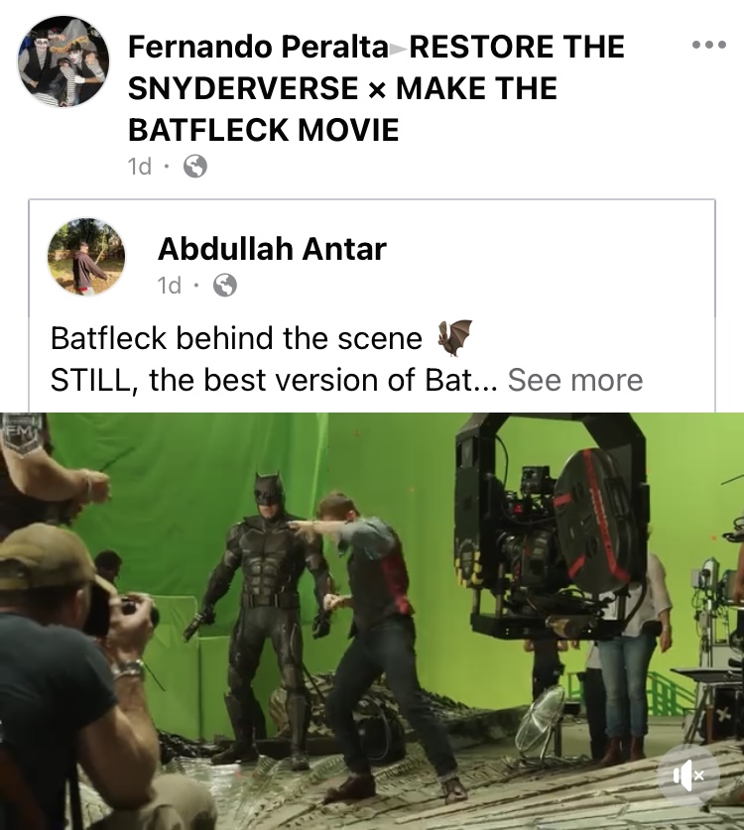
Task: Open Abdullah Antar's profile picture
Action: (x=86, y=257)
